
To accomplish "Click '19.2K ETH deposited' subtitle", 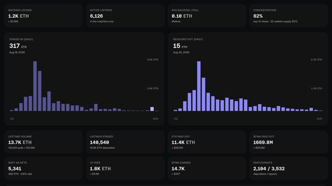I will [x=102, y=148].
